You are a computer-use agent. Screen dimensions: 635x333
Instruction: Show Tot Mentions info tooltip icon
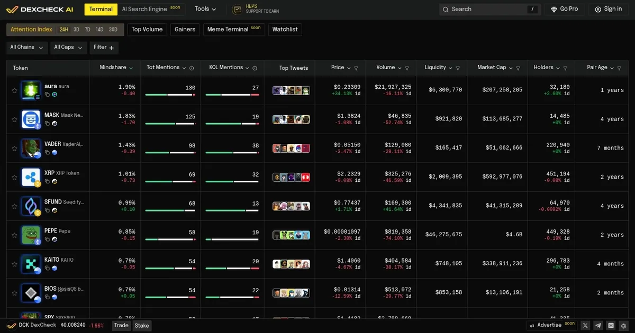(192, 68)
